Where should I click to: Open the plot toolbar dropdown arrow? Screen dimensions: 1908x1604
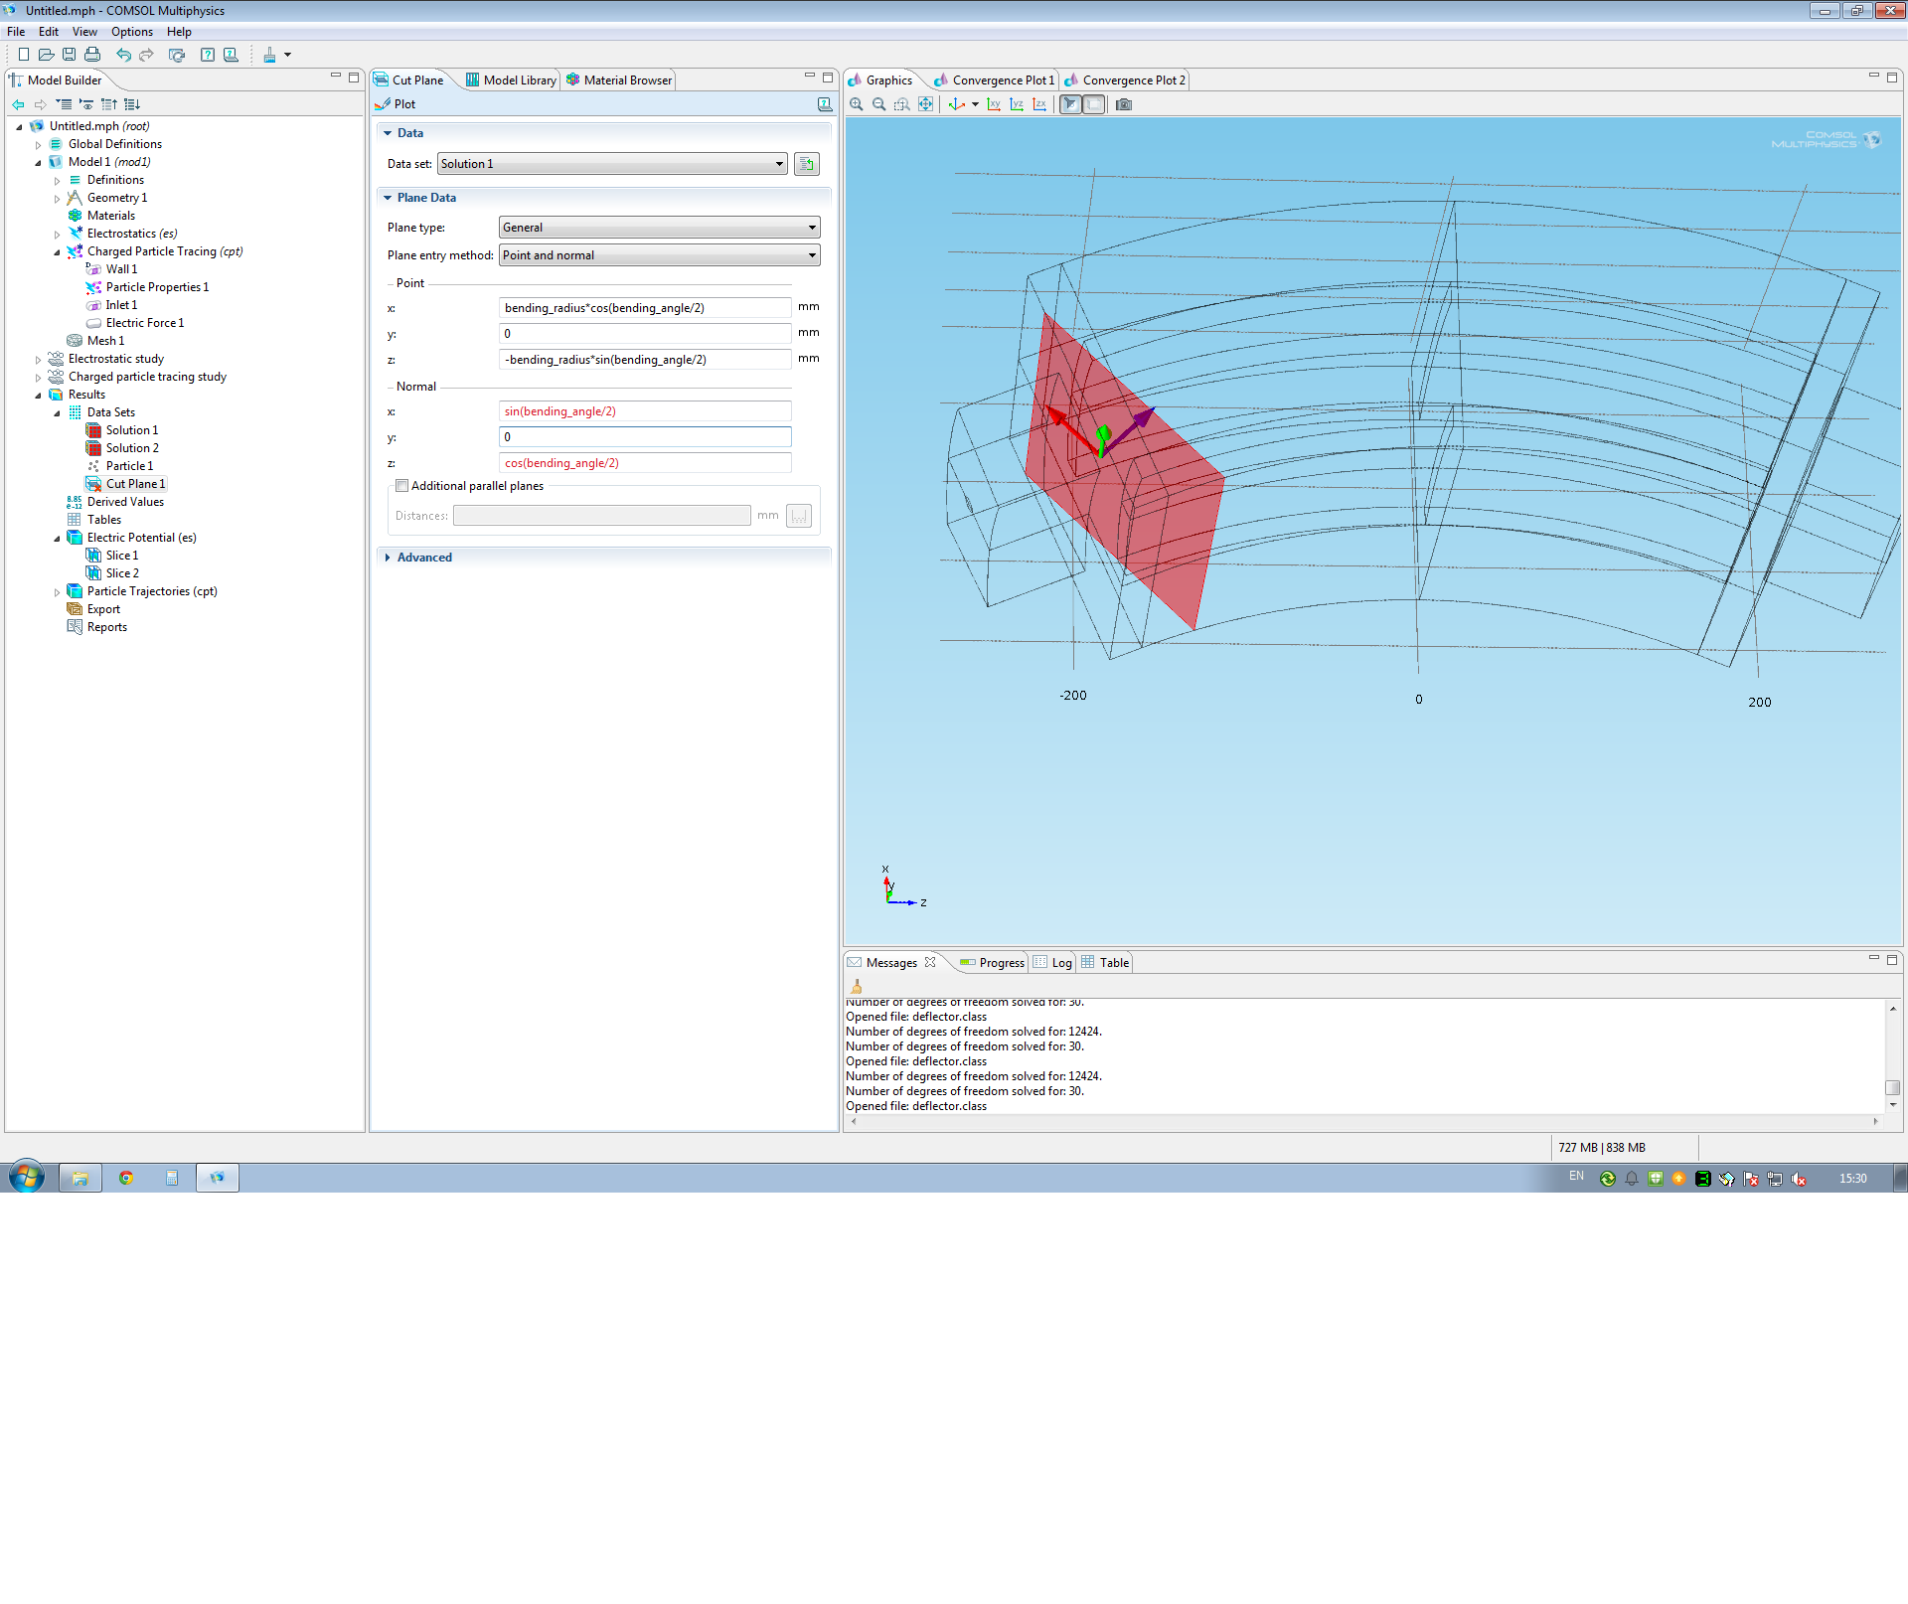288,55
